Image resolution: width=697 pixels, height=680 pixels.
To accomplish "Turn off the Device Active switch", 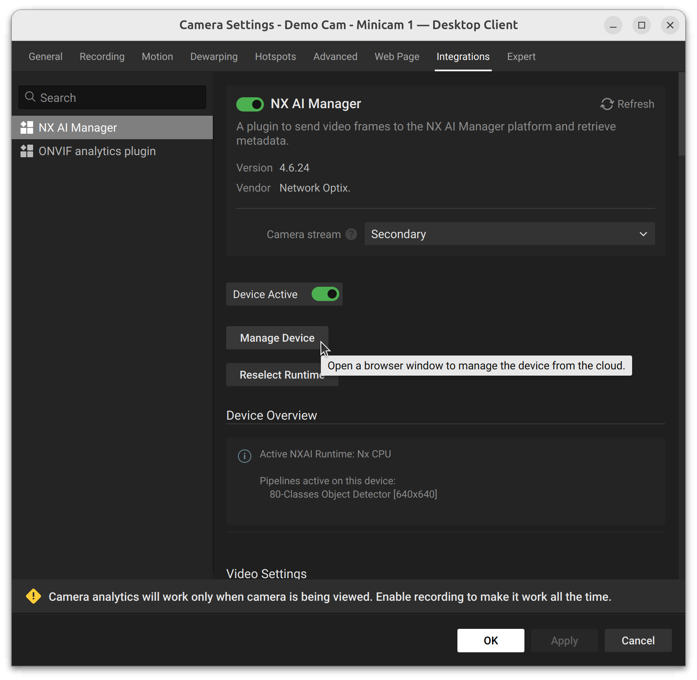I will click(x=325, y=294).
